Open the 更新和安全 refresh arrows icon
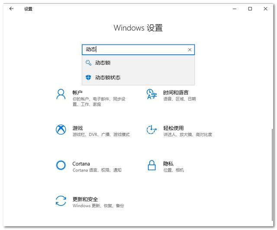Viewport: 277px width, 230px height. [x=61, y=201]
